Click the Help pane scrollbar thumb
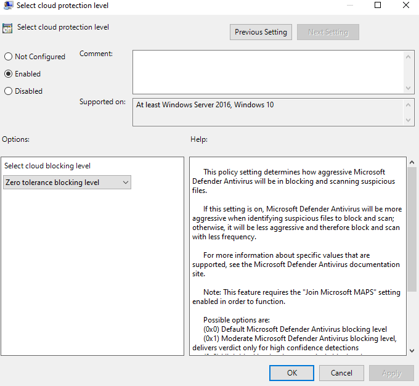Screen dimensions: 419x386 coord(412,229)
